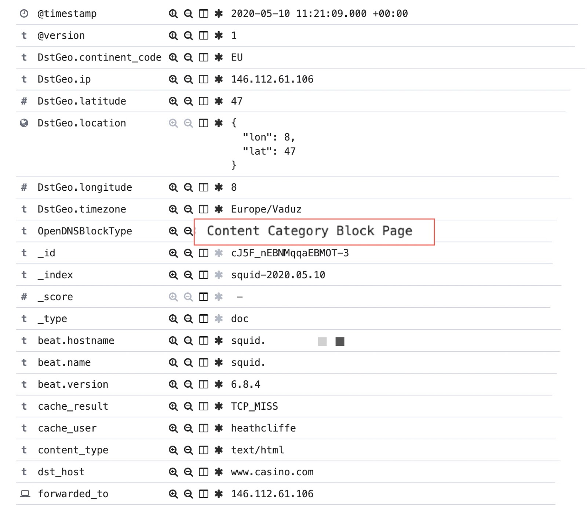
Task: Filter for value www.casino.com on dst_host
Action: click(x=174, y=472)
